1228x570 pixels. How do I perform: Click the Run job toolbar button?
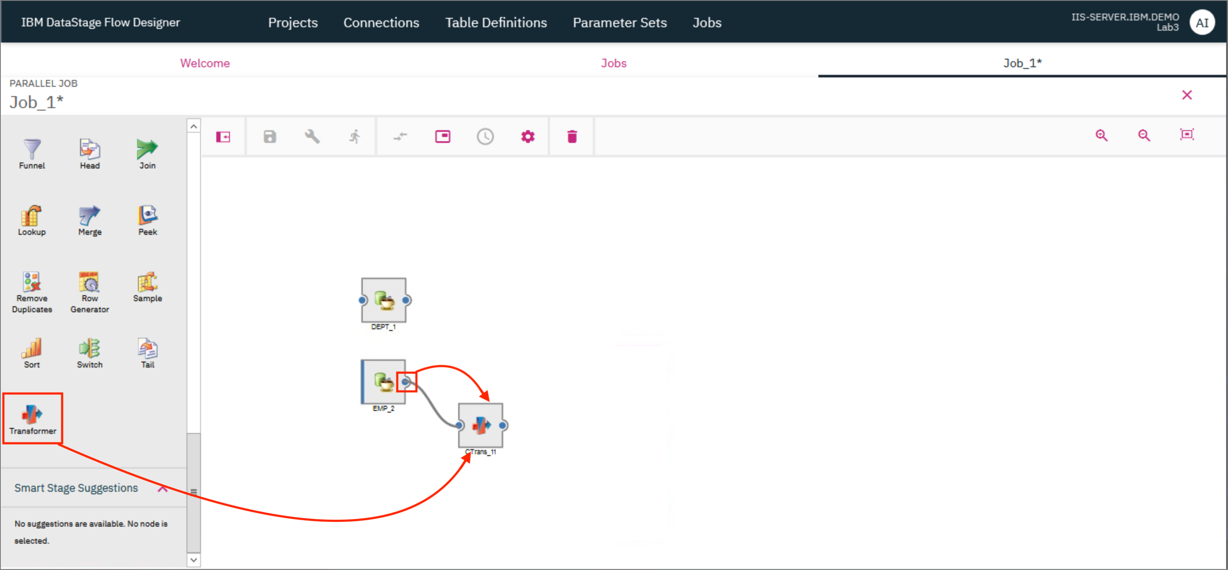pyautogui.click(x=353, y=137)
